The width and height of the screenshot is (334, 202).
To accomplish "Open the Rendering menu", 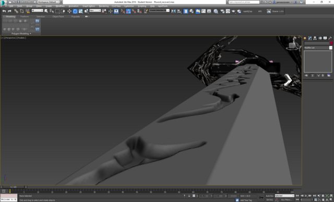I will pyautogui.click(x=104, y=6).
